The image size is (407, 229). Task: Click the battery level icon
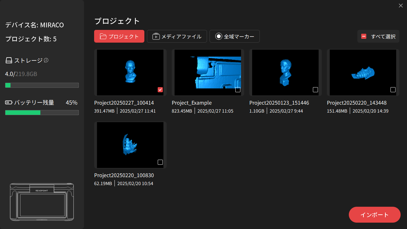[9, 102]
